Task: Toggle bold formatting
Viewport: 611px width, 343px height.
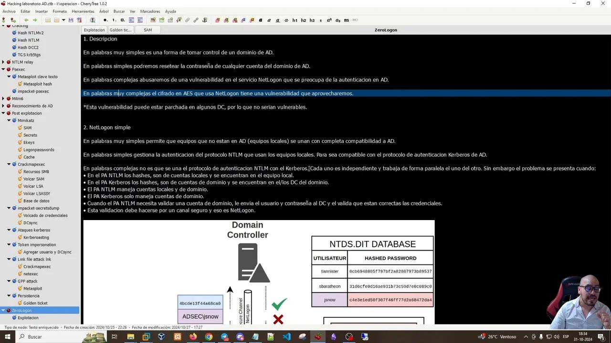Action: (261, 20)
